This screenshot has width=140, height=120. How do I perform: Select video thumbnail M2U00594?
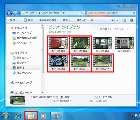point(80,45)
